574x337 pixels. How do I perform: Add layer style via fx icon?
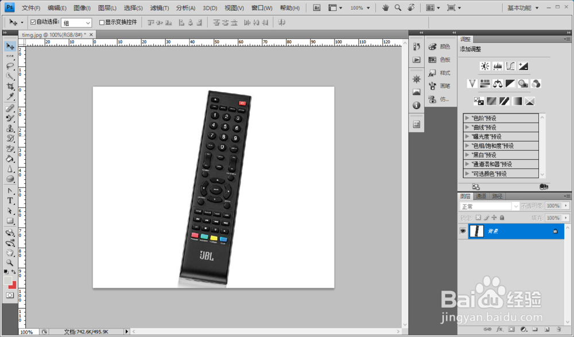tap(500, 330)
